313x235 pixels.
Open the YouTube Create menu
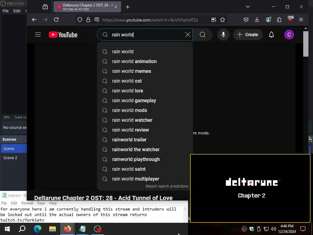(x=248, y=35)
